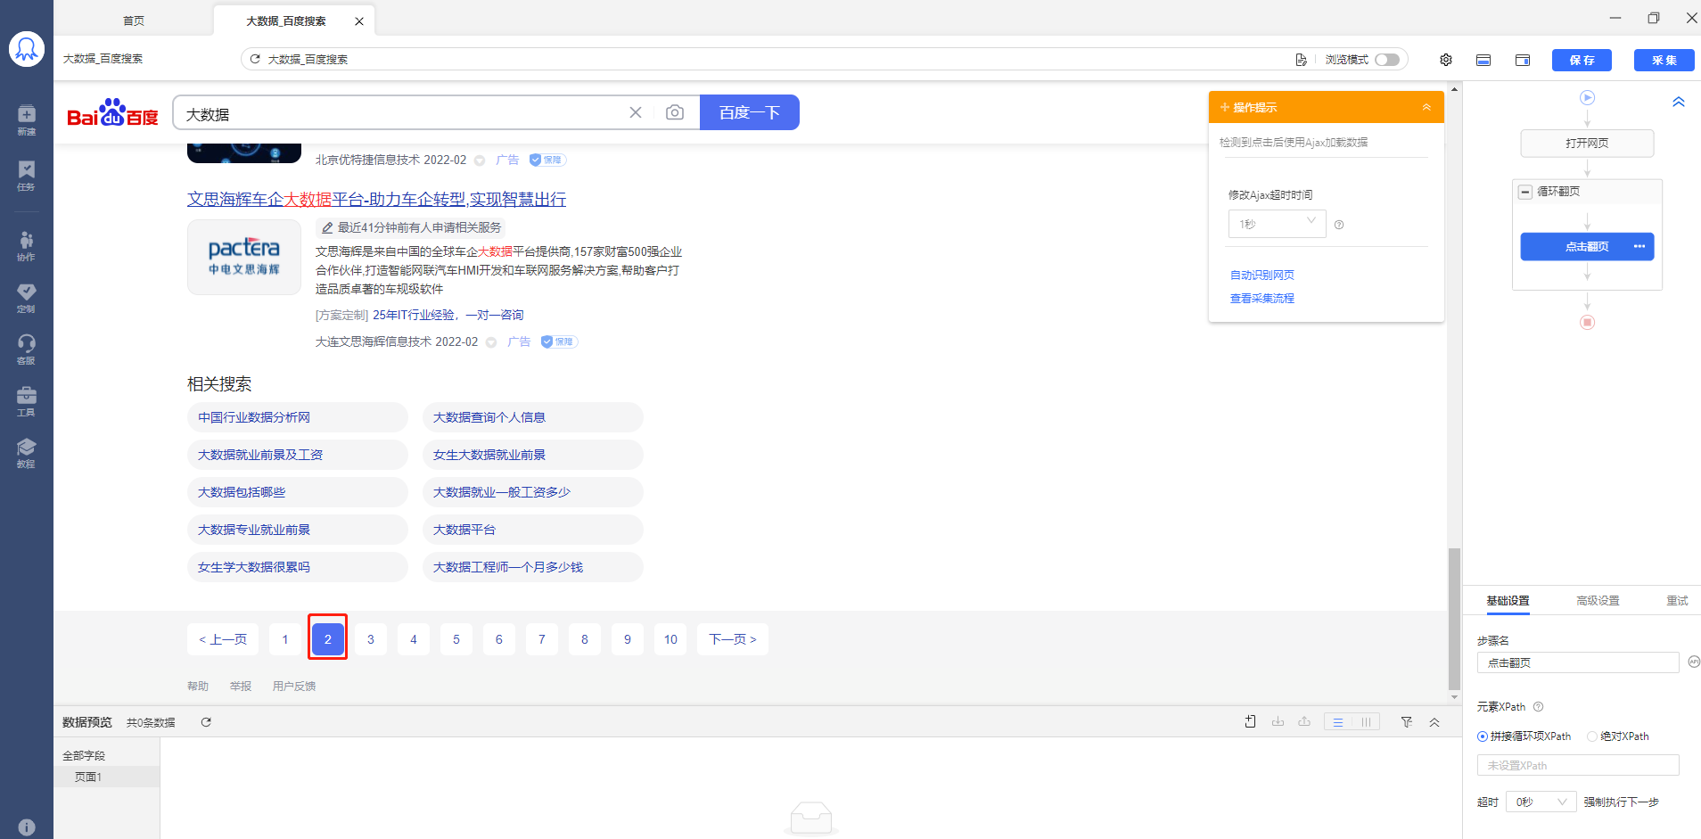Viewport: 1701px width, 839px height.
Task: Open 任务 (Tasks) in the sidebar
Action: (x=27, y=176)
